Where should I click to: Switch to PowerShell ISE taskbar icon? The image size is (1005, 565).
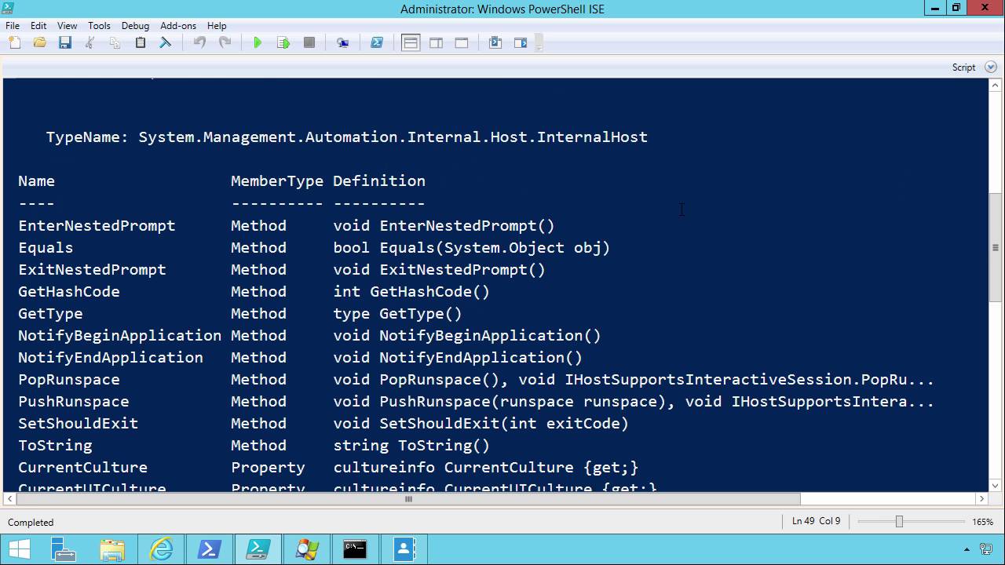258,549
